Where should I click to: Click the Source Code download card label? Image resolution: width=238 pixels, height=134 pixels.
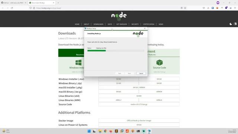(x=160, y=68)
